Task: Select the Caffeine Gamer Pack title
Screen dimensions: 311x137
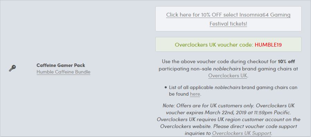Action: pos(61,65)
